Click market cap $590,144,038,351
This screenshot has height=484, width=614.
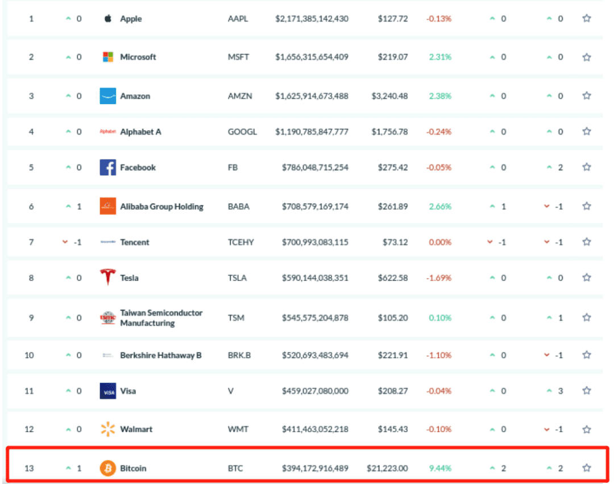coord(315,278)
